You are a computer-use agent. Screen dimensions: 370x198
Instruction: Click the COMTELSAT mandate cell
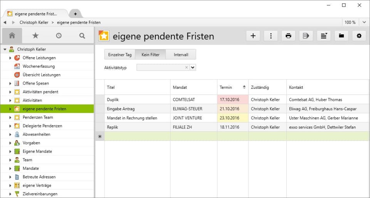click(x=194, y=100)
